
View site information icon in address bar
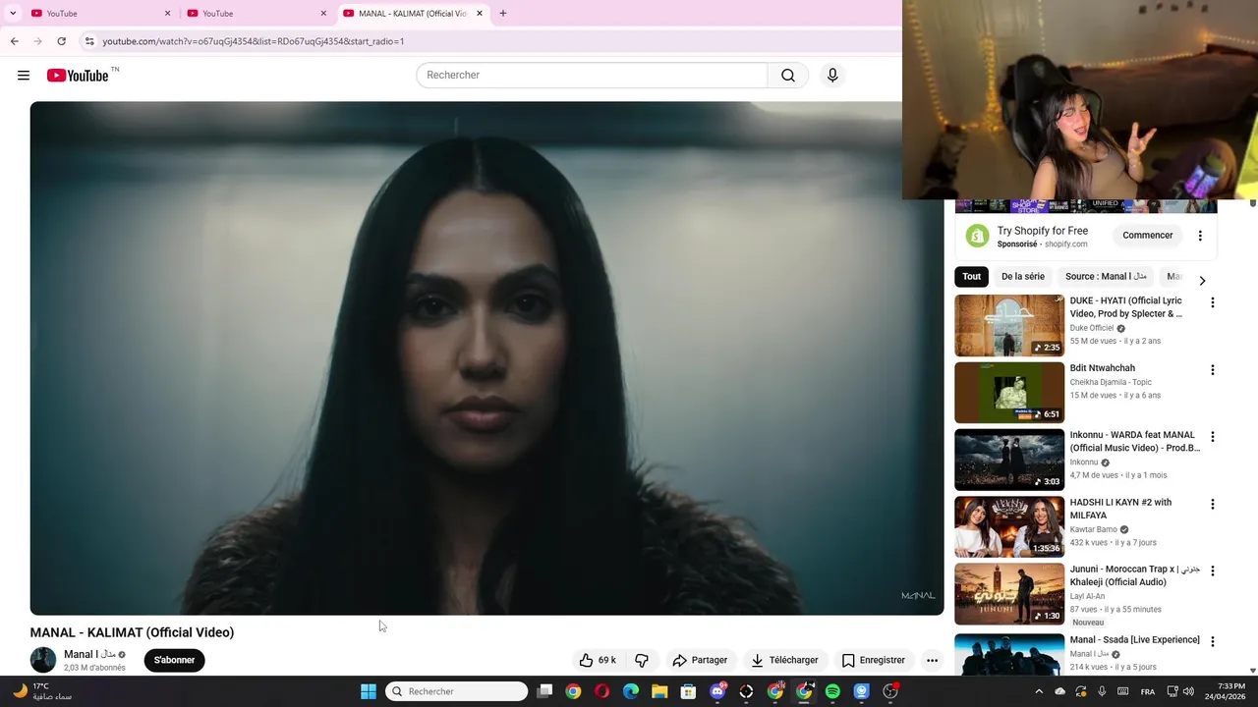[x=89, y=41]
